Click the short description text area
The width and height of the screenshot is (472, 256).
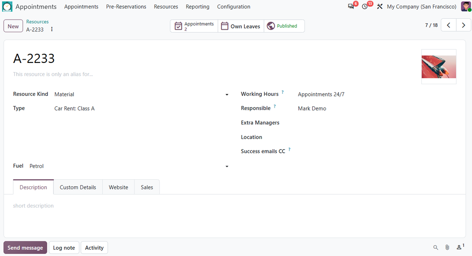pyautogui.click(x=235, y=206)
